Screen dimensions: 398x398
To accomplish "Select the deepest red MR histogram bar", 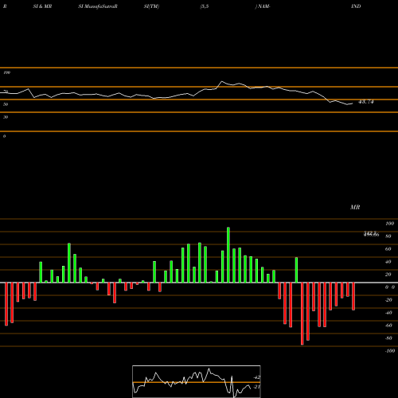I will [x=302, y=314].
